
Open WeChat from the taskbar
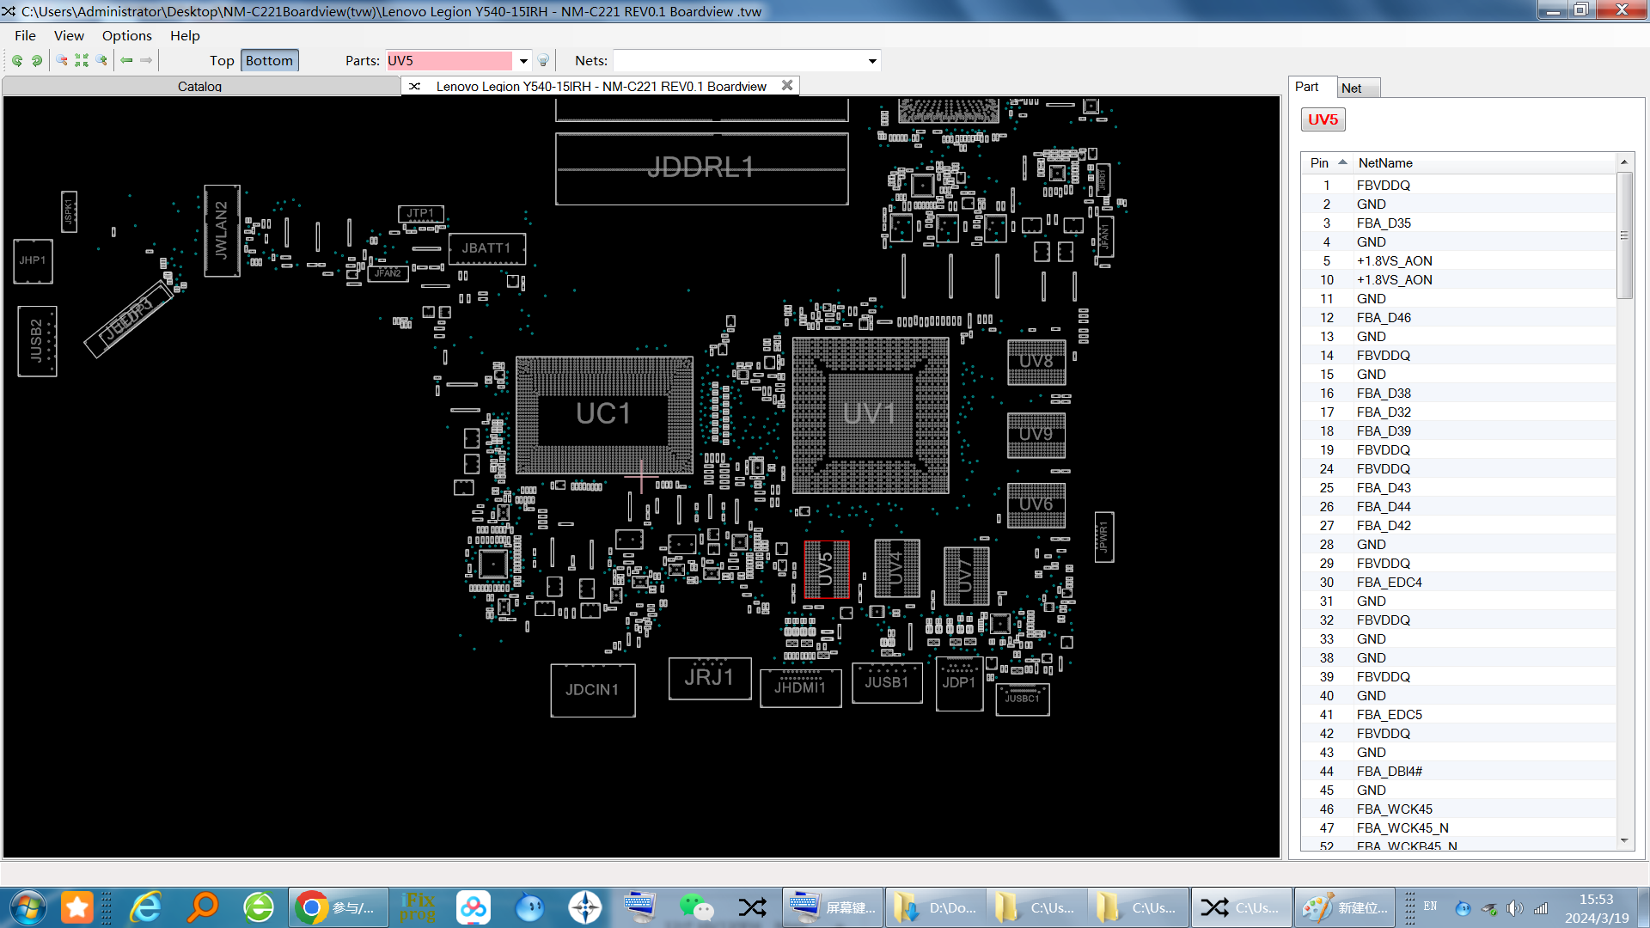click(x=696, y=907)
